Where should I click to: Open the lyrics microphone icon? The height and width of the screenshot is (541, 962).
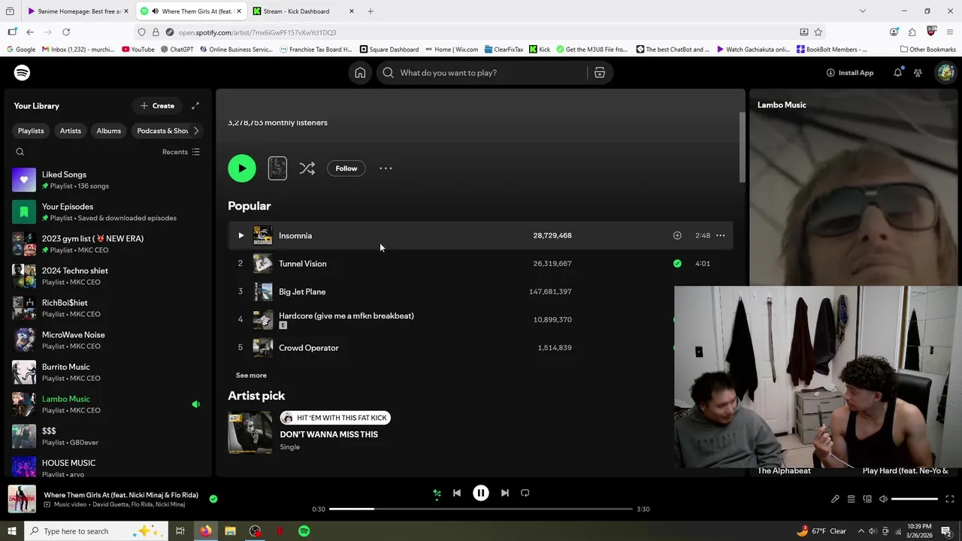click(835, 499)
